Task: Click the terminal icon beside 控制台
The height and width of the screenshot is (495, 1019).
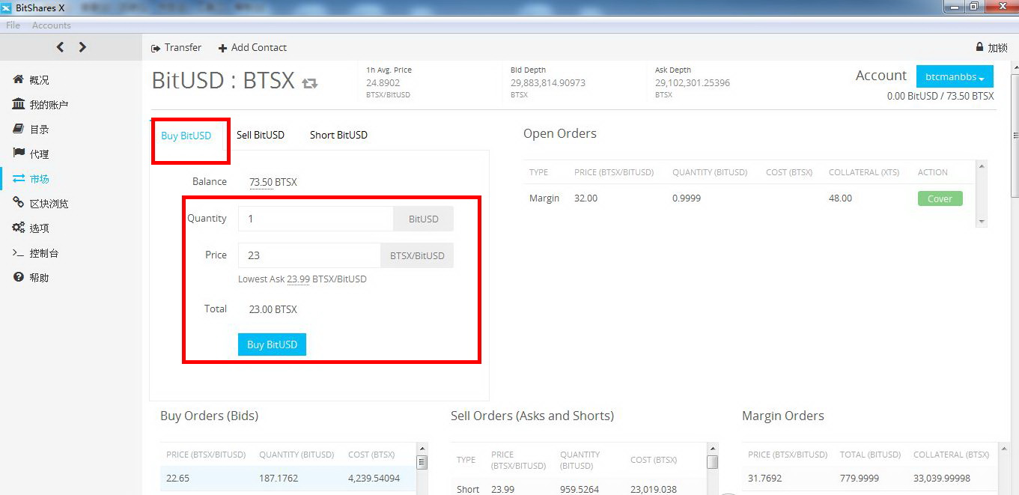Action: [x=19, y=253]
